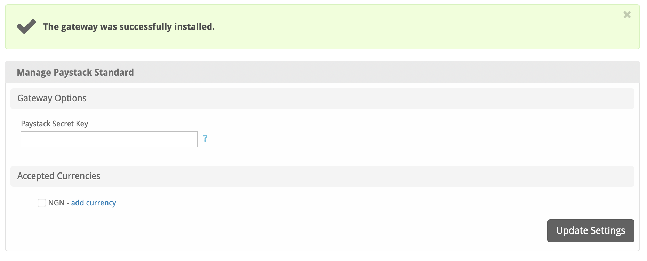Save gateway settings using Update Settings
This screenshot has height=261, width=647.
point(590,230)
